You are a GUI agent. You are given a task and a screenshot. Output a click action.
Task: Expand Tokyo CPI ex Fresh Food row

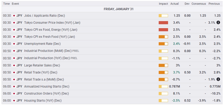[112, 37]
